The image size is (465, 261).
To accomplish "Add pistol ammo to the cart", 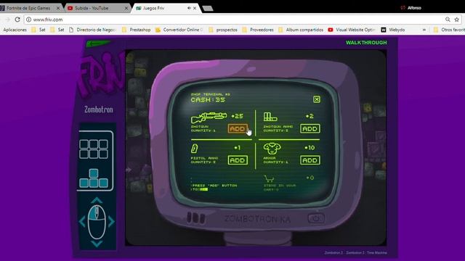I will coord(238,160).
